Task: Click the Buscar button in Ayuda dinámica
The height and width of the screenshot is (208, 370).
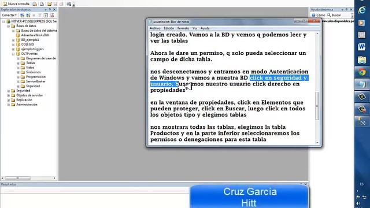Action: coord(334,15)
